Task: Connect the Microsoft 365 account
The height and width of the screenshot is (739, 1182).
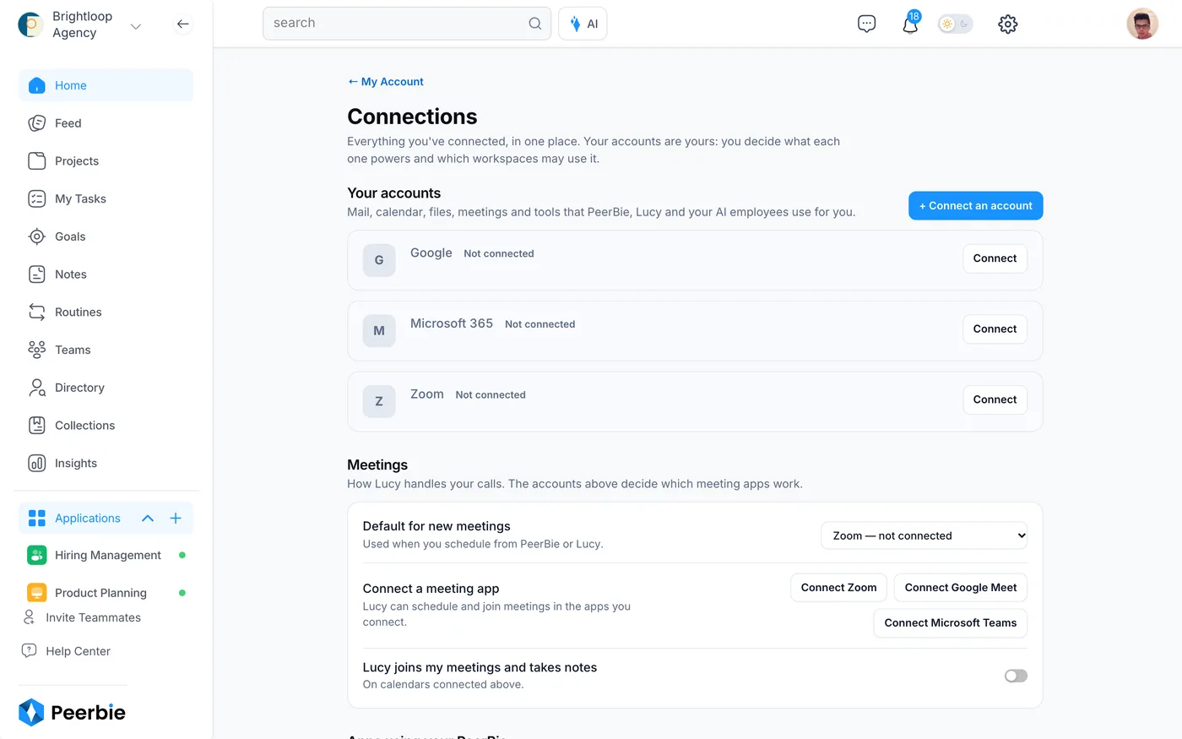Action: tap(995, 329)
